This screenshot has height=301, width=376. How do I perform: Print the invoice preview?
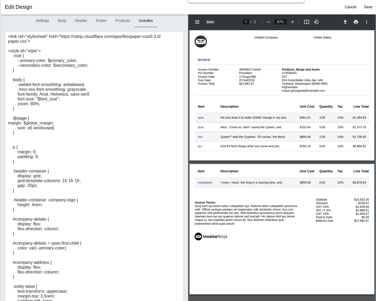[x=356, y=22]
